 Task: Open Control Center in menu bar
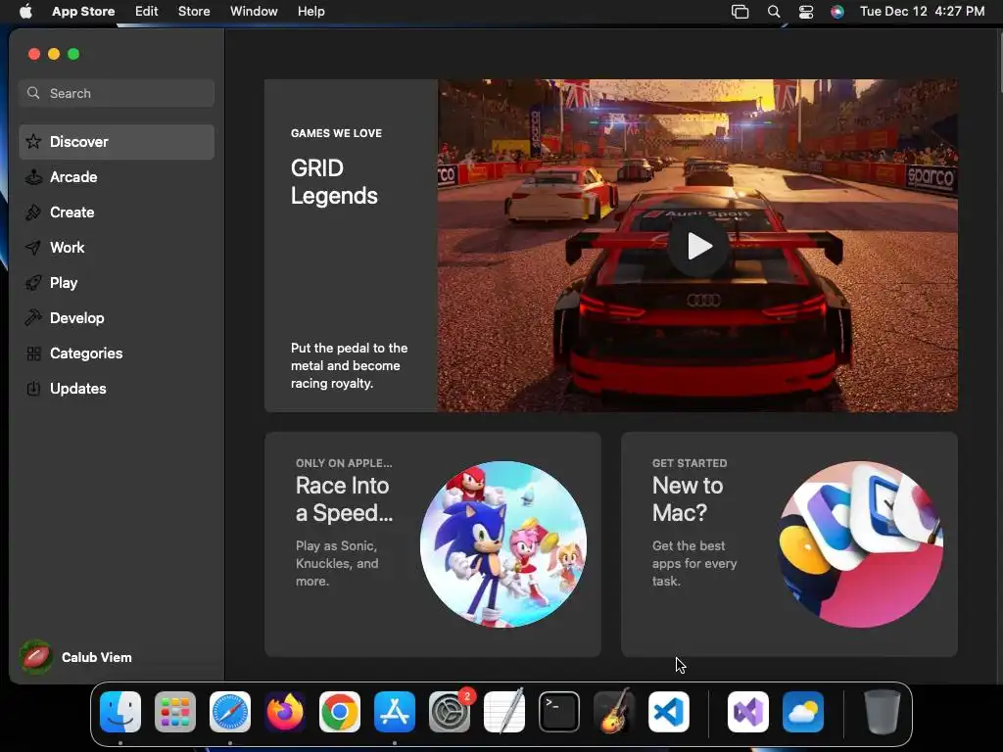coord(806,12)
